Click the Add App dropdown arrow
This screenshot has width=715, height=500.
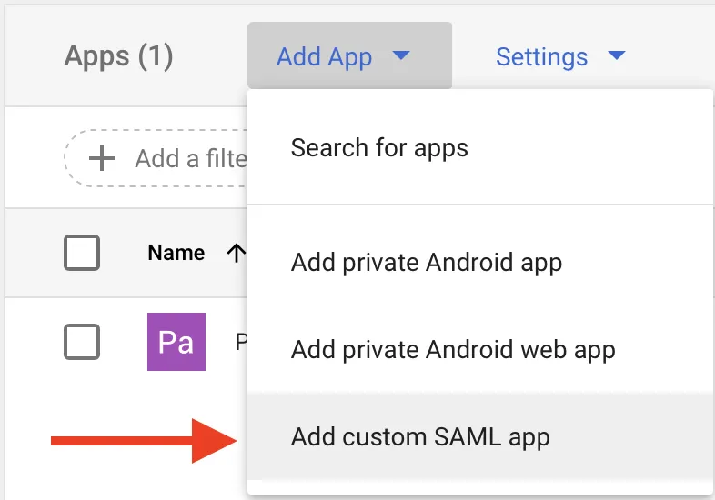(x=401, y=56)
